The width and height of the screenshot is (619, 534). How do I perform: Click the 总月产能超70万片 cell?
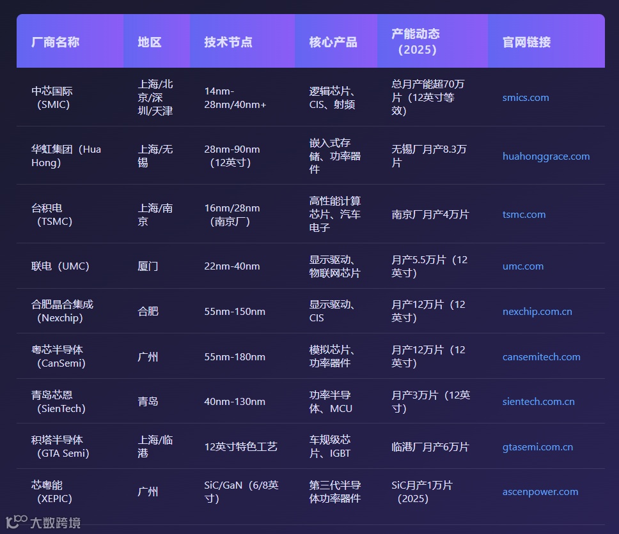click(433, 98)
